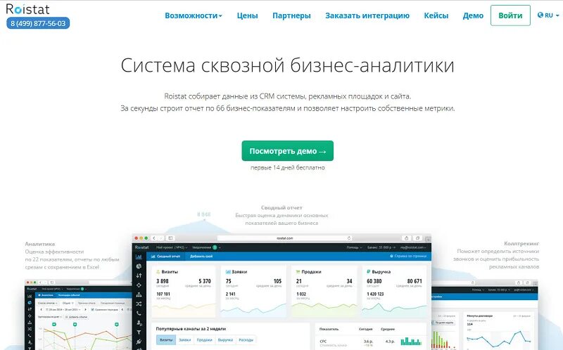Click the globe language icon
563x350 pixels.
[x=540, y=15]
